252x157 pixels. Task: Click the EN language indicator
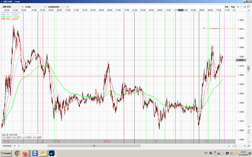(206, 153)
